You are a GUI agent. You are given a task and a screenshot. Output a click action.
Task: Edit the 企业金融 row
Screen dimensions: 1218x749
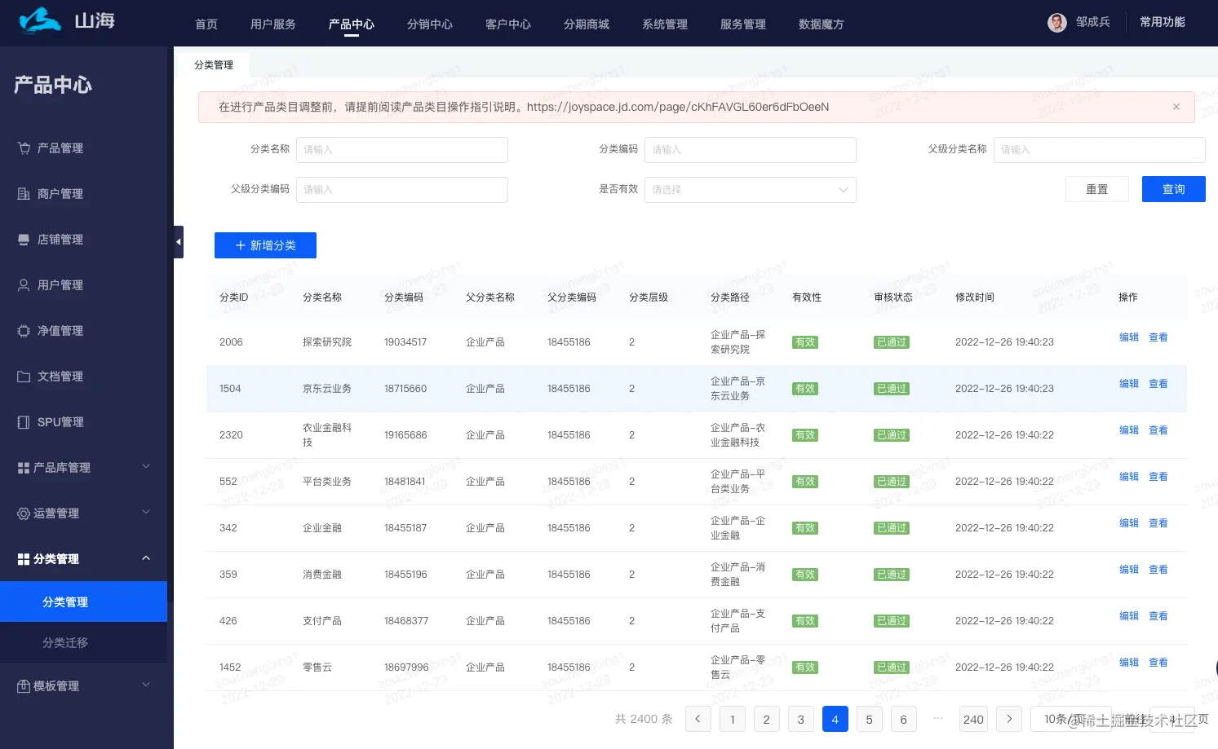tap(1129, 523)
